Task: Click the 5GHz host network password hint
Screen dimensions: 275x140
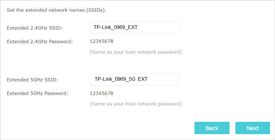Action: (x=136, y=104)
